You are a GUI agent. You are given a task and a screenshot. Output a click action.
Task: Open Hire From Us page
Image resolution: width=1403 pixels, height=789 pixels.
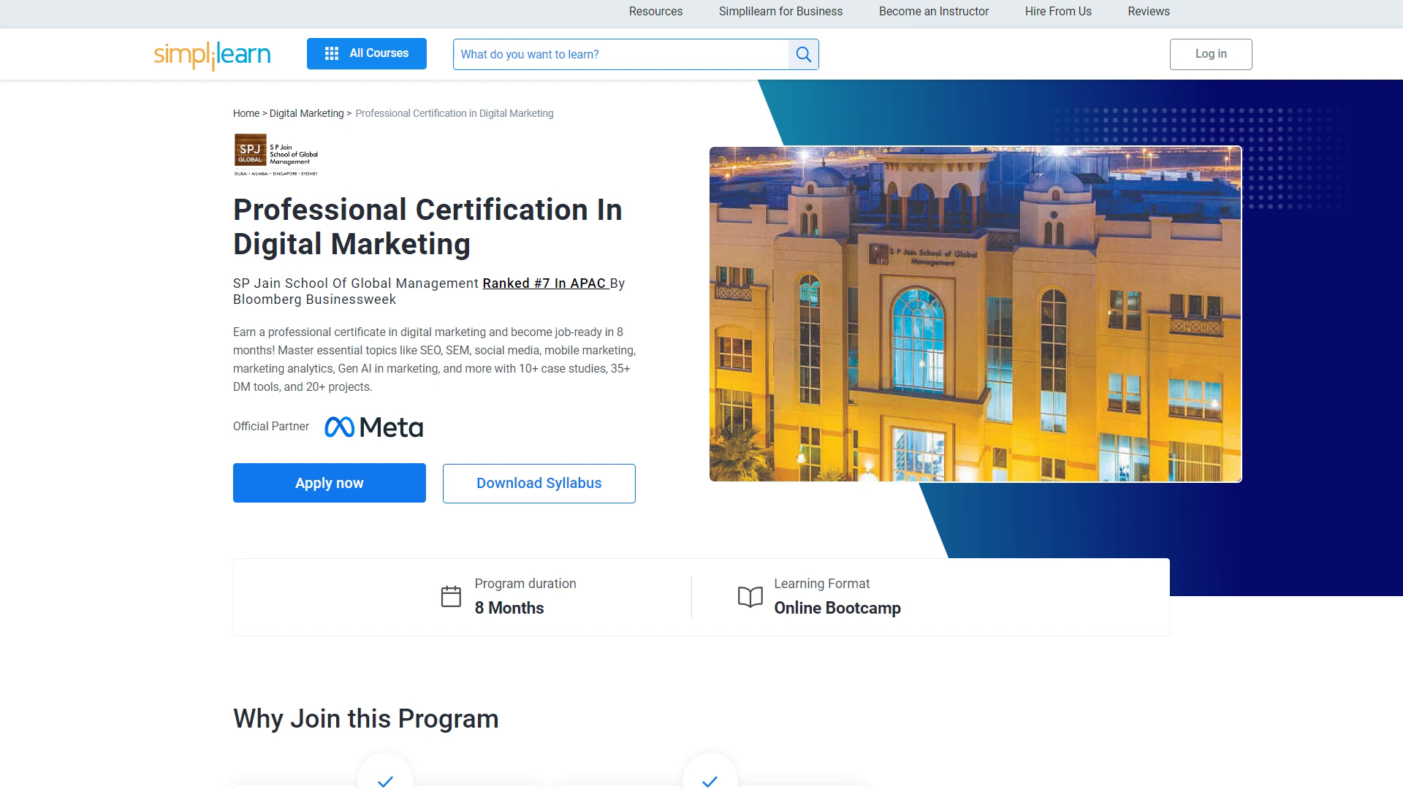click(1058, 12)
